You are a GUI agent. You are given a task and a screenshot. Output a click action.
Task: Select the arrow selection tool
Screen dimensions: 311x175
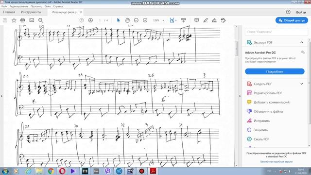119,20
